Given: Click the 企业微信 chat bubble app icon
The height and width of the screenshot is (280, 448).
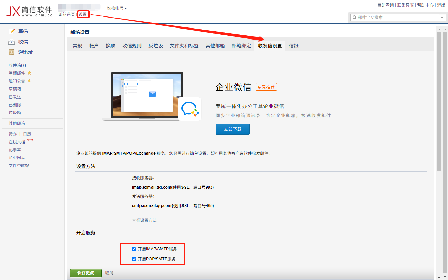Looking at the screenshot, I should [x=189, y=109].
